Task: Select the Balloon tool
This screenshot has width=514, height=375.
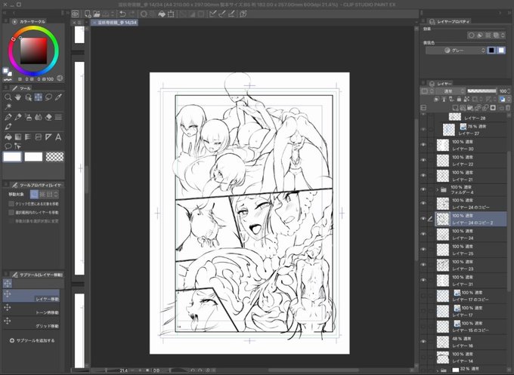Action: pyautogui.click(x=8, y=146)
